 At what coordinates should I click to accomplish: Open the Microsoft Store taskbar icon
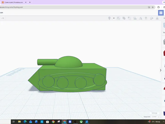47,122
